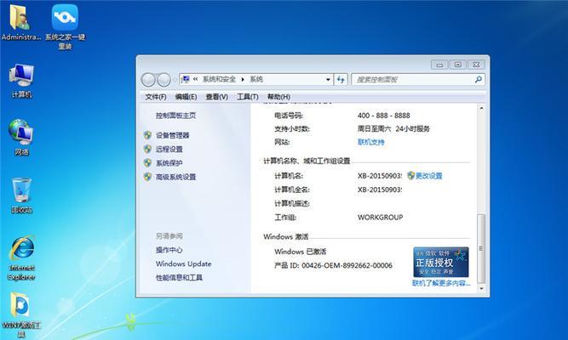This screenshot has width=568, height=340.
Task: Open 远程设置 link
Action: click(x=169, y=149)
